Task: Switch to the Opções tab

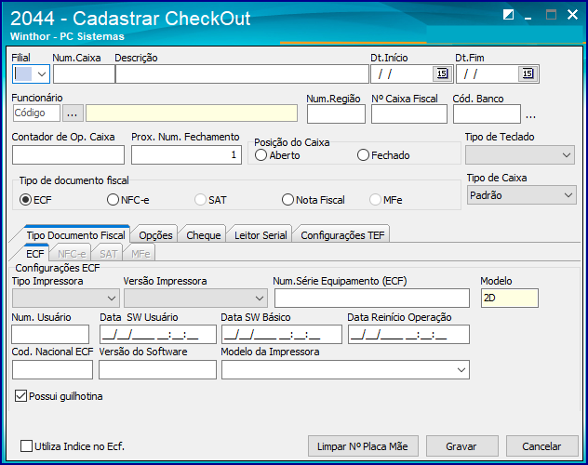Action: pyautogui.click(x=155, y=235)
